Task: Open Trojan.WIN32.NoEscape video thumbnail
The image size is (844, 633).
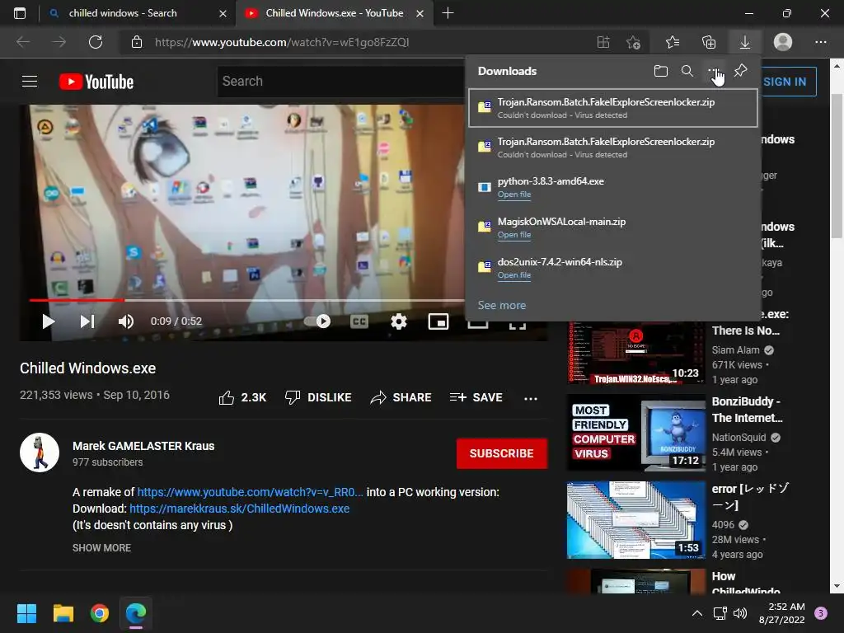Action: (635, 353)
